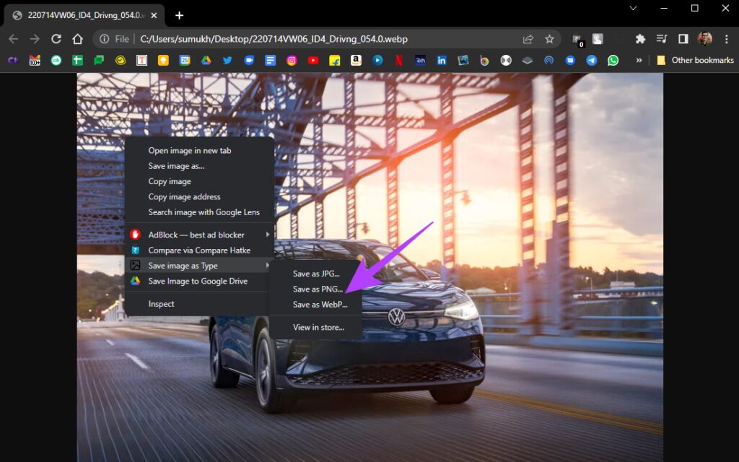The image size is (739, 462).
Task: Click Save as PNG... in submenu
Action: (x=316, y=289)
